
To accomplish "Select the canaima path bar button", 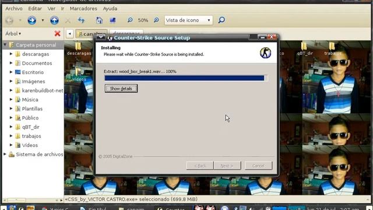I will click(x=92, y=34).
